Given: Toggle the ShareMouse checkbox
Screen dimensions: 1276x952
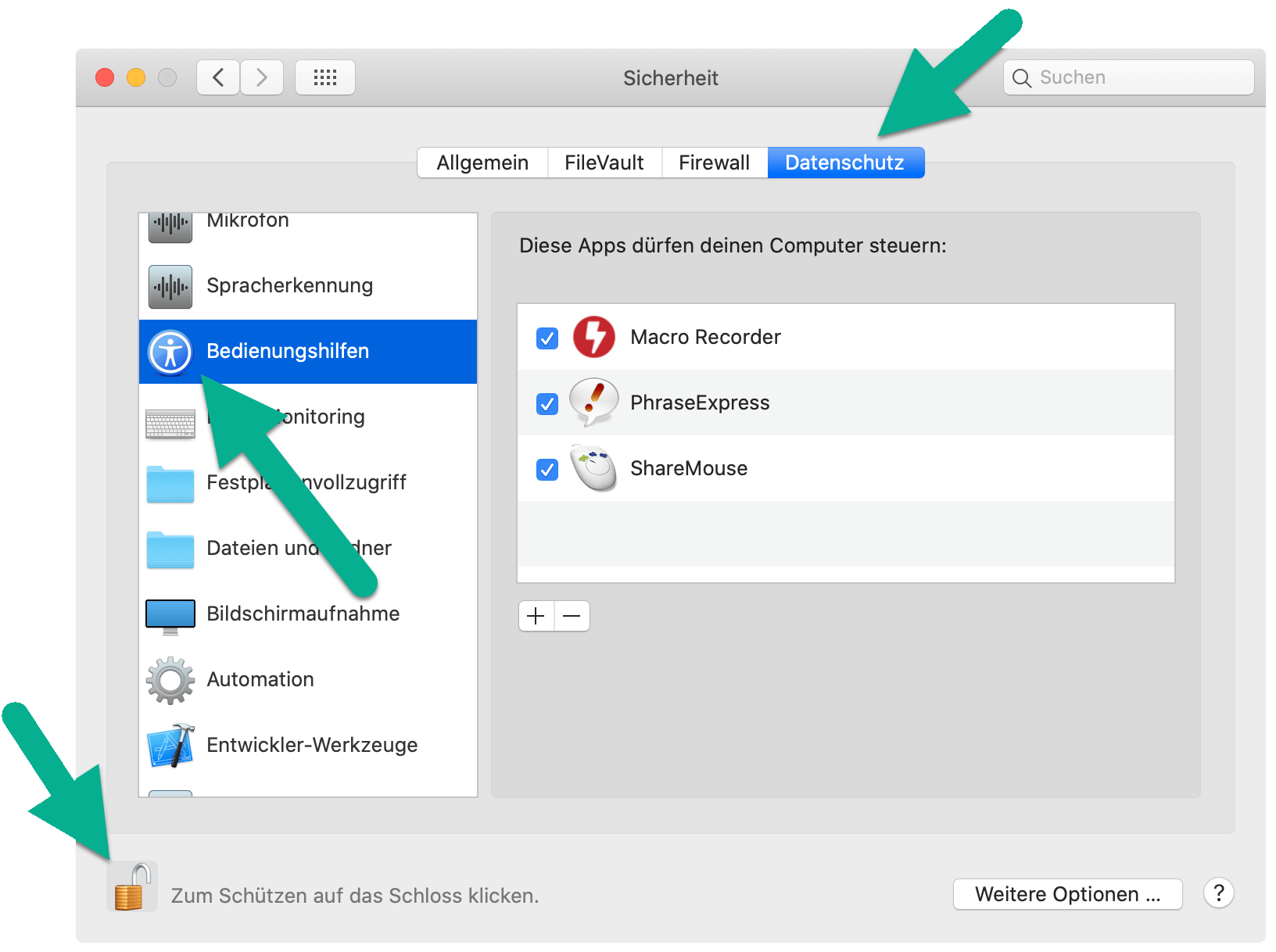Looking at the screenshot, I should point(547,470).
